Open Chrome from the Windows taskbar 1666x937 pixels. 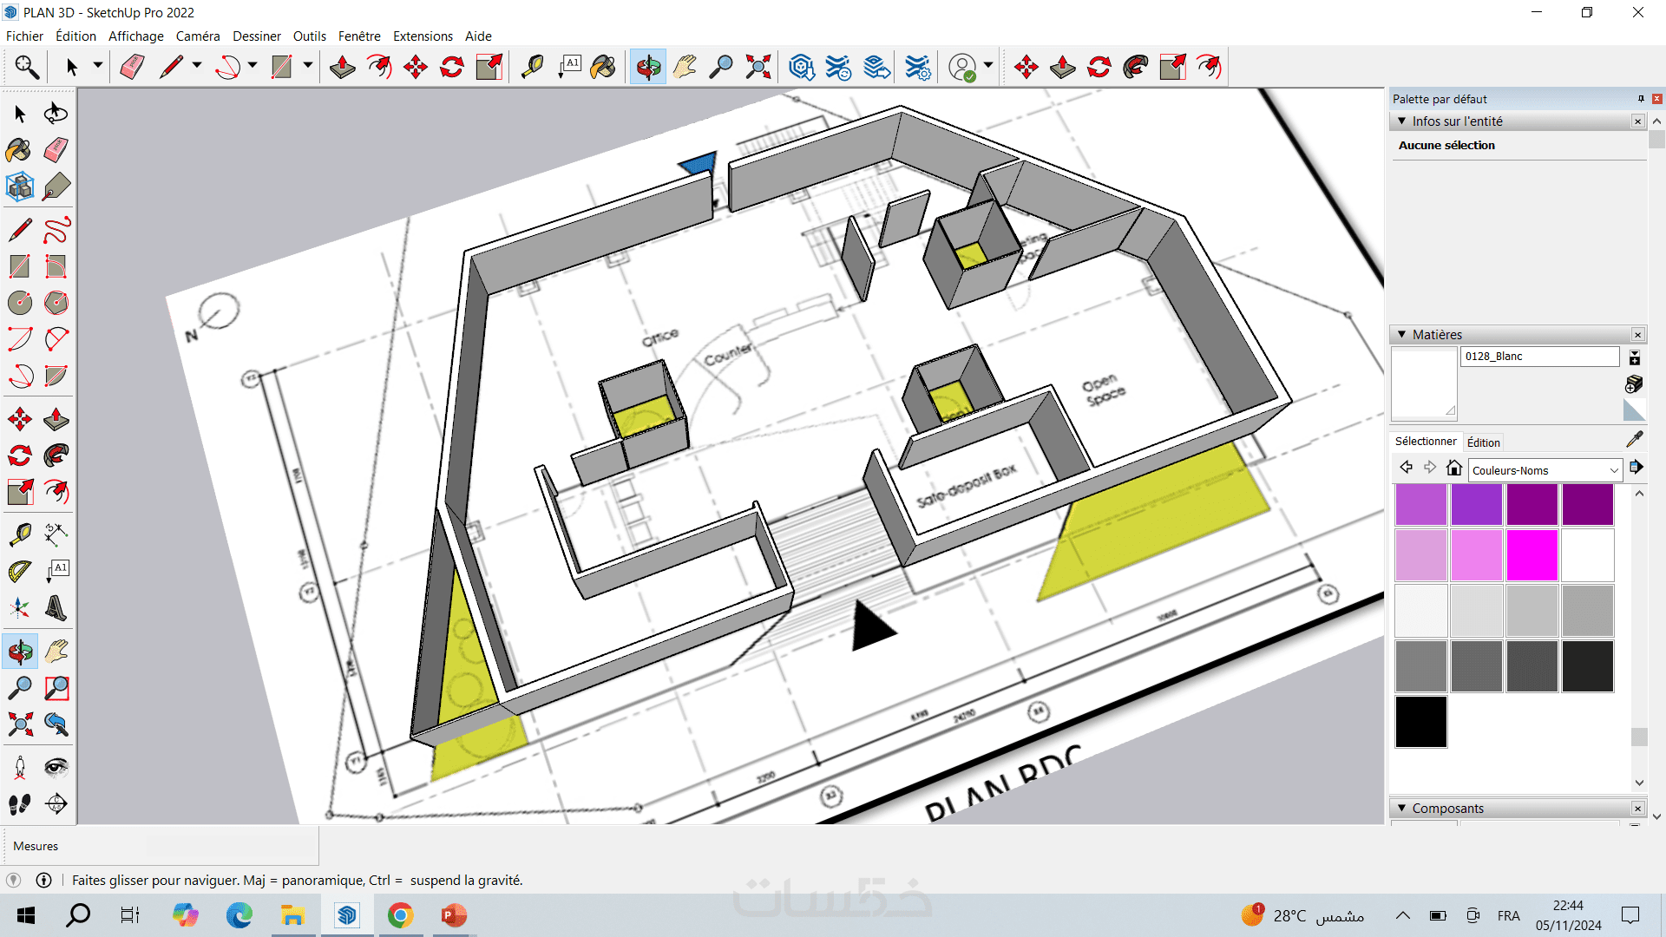(400, 915)
